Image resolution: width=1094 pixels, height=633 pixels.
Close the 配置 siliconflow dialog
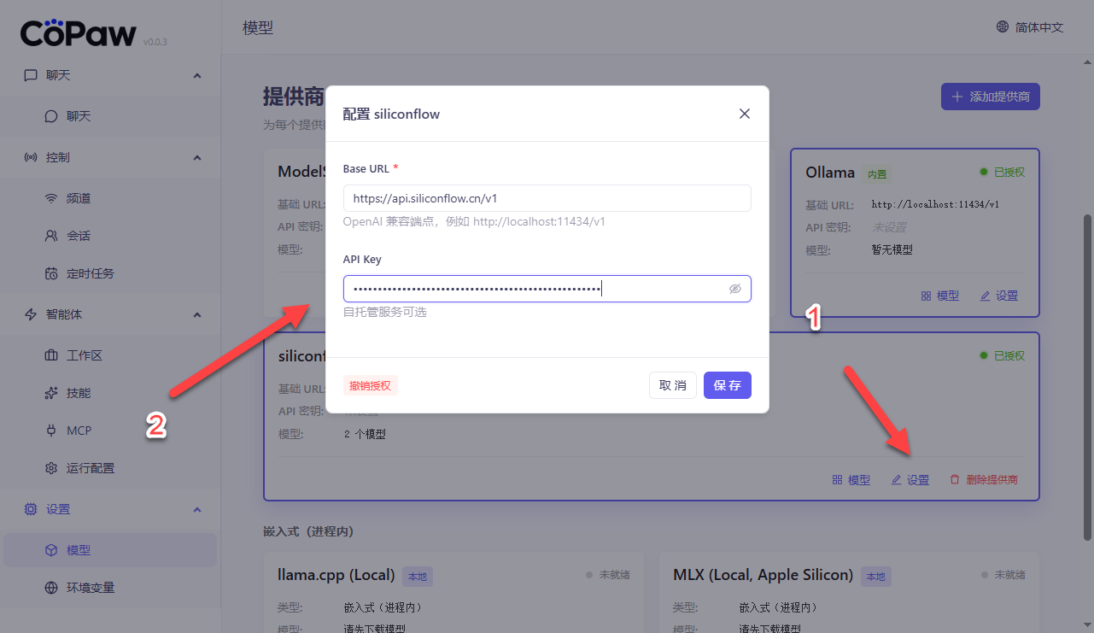[x=745, y=114]
